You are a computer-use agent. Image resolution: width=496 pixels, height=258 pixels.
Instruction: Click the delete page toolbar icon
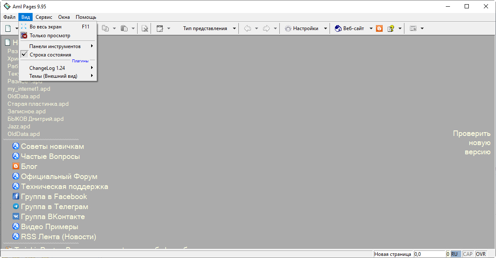145,28
